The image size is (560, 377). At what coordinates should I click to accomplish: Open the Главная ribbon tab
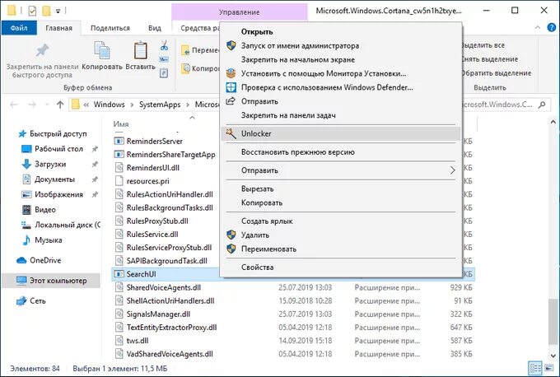click(x=59, y=28)
